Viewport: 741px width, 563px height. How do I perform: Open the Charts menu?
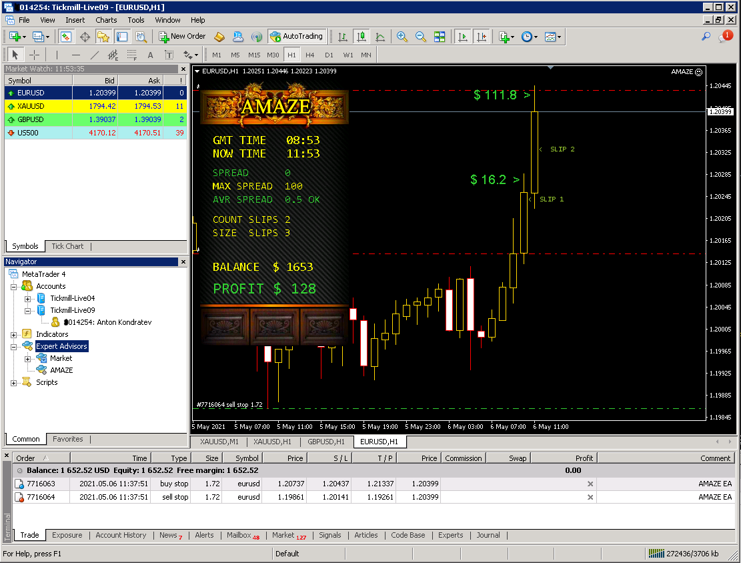coord(106,20)
